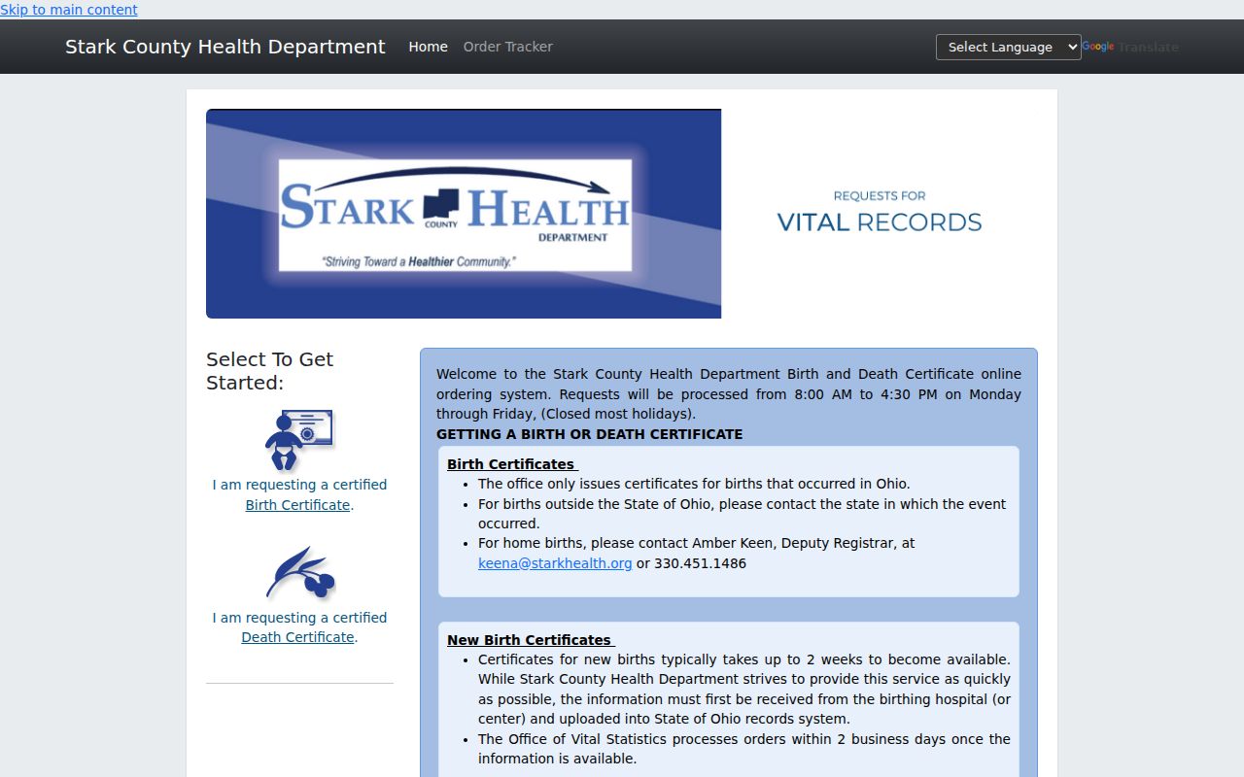
Task: Click the Google Translate logo
Action: [x=1098, y=47]
